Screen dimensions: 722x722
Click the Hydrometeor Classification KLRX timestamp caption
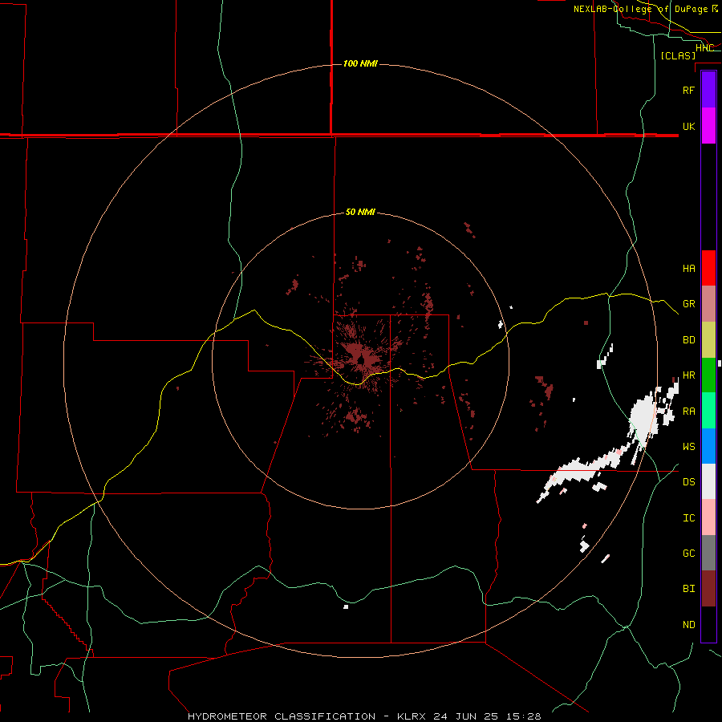click(x=364, y=716)
